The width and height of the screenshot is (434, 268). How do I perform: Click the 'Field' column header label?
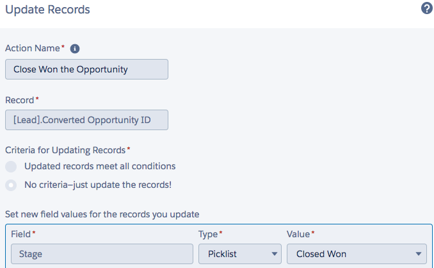[x=21, y=234]
